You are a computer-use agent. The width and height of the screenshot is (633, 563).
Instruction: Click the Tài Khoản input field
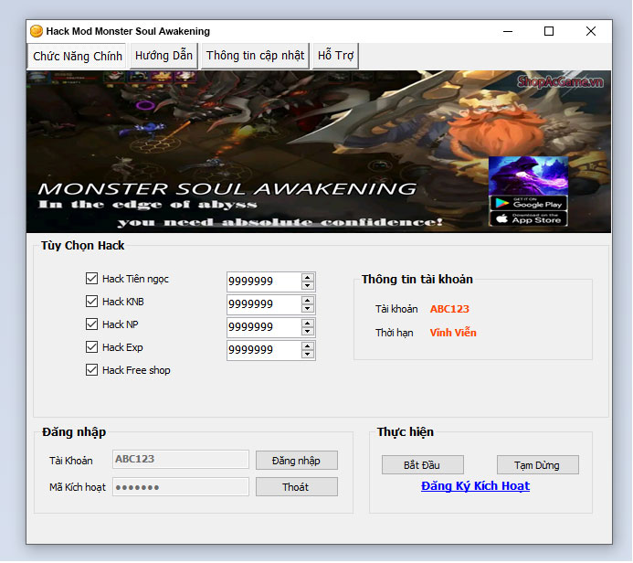pyautogui.click(x=181, y=460)
